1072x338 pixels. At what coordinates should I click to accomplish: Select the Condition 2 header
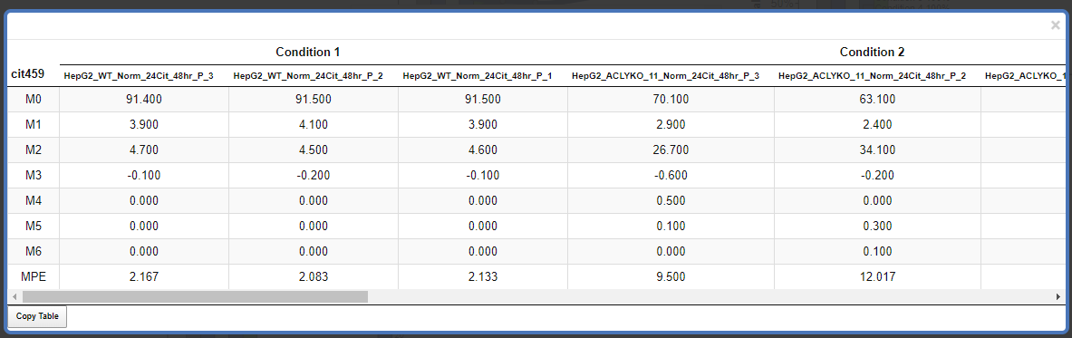coord(872,52)
